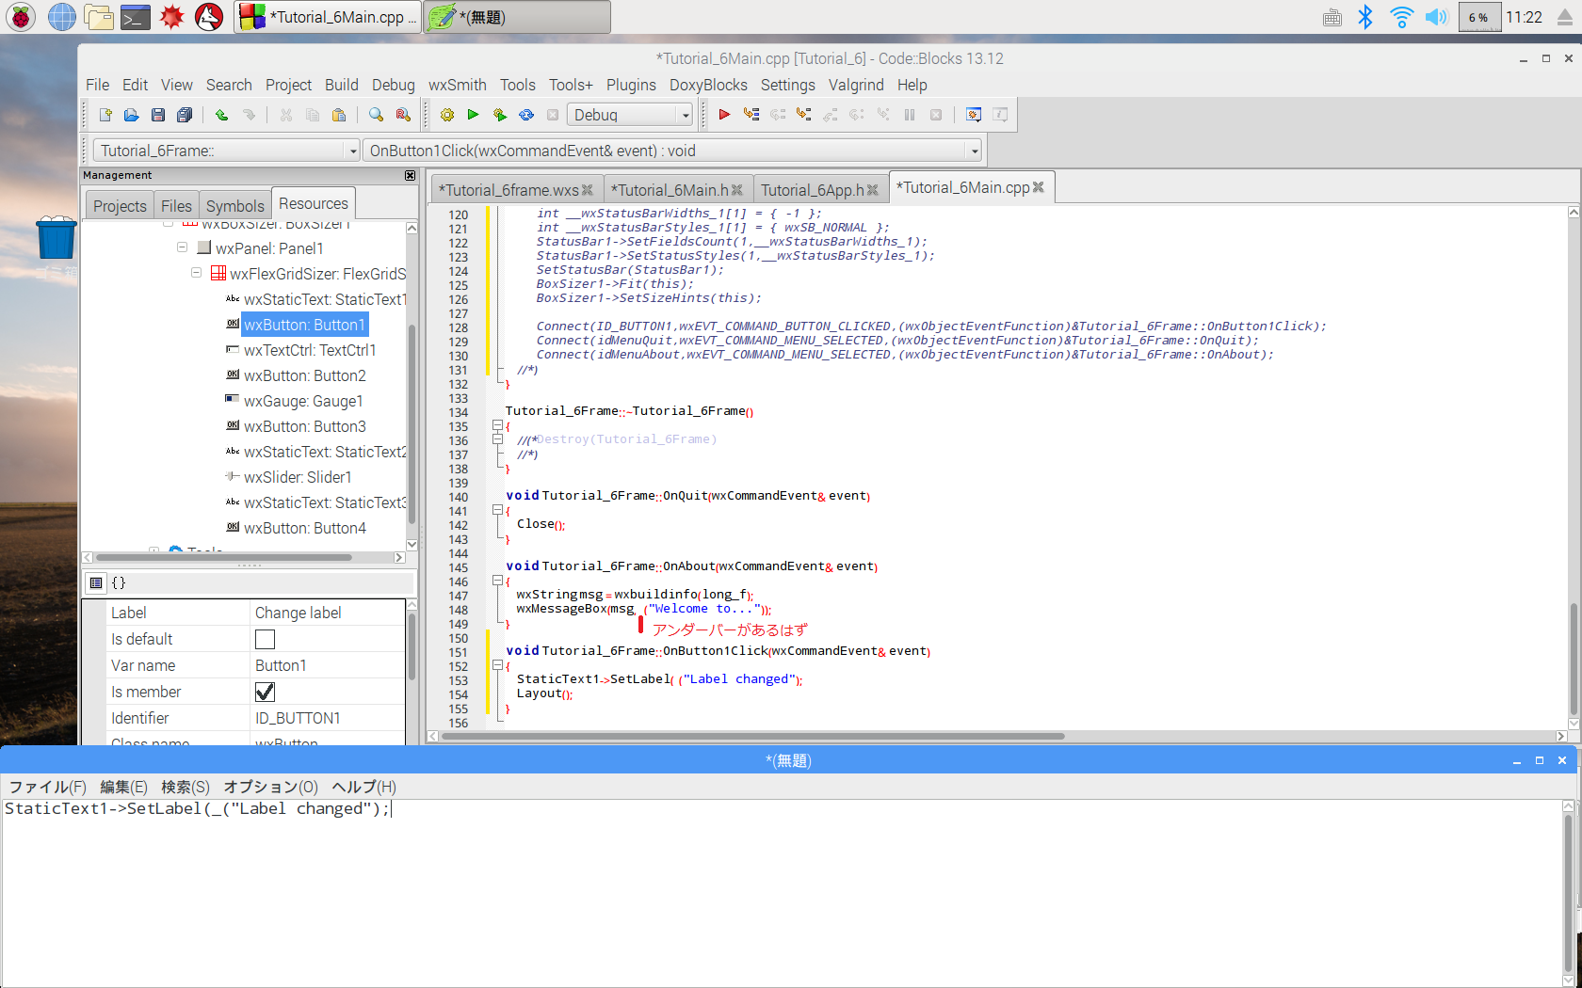
Task: Open the wxSmith menu
Action: (458, 85)
